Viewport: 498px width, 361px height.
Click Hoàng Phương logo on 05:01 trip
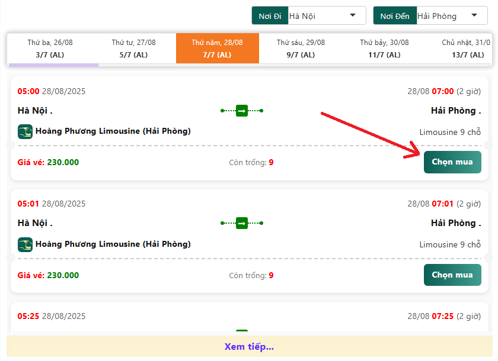point(25,244)
